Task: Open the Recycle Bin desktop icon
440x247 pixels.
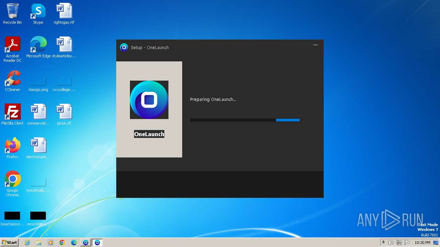Action: [x=12, y=14]
